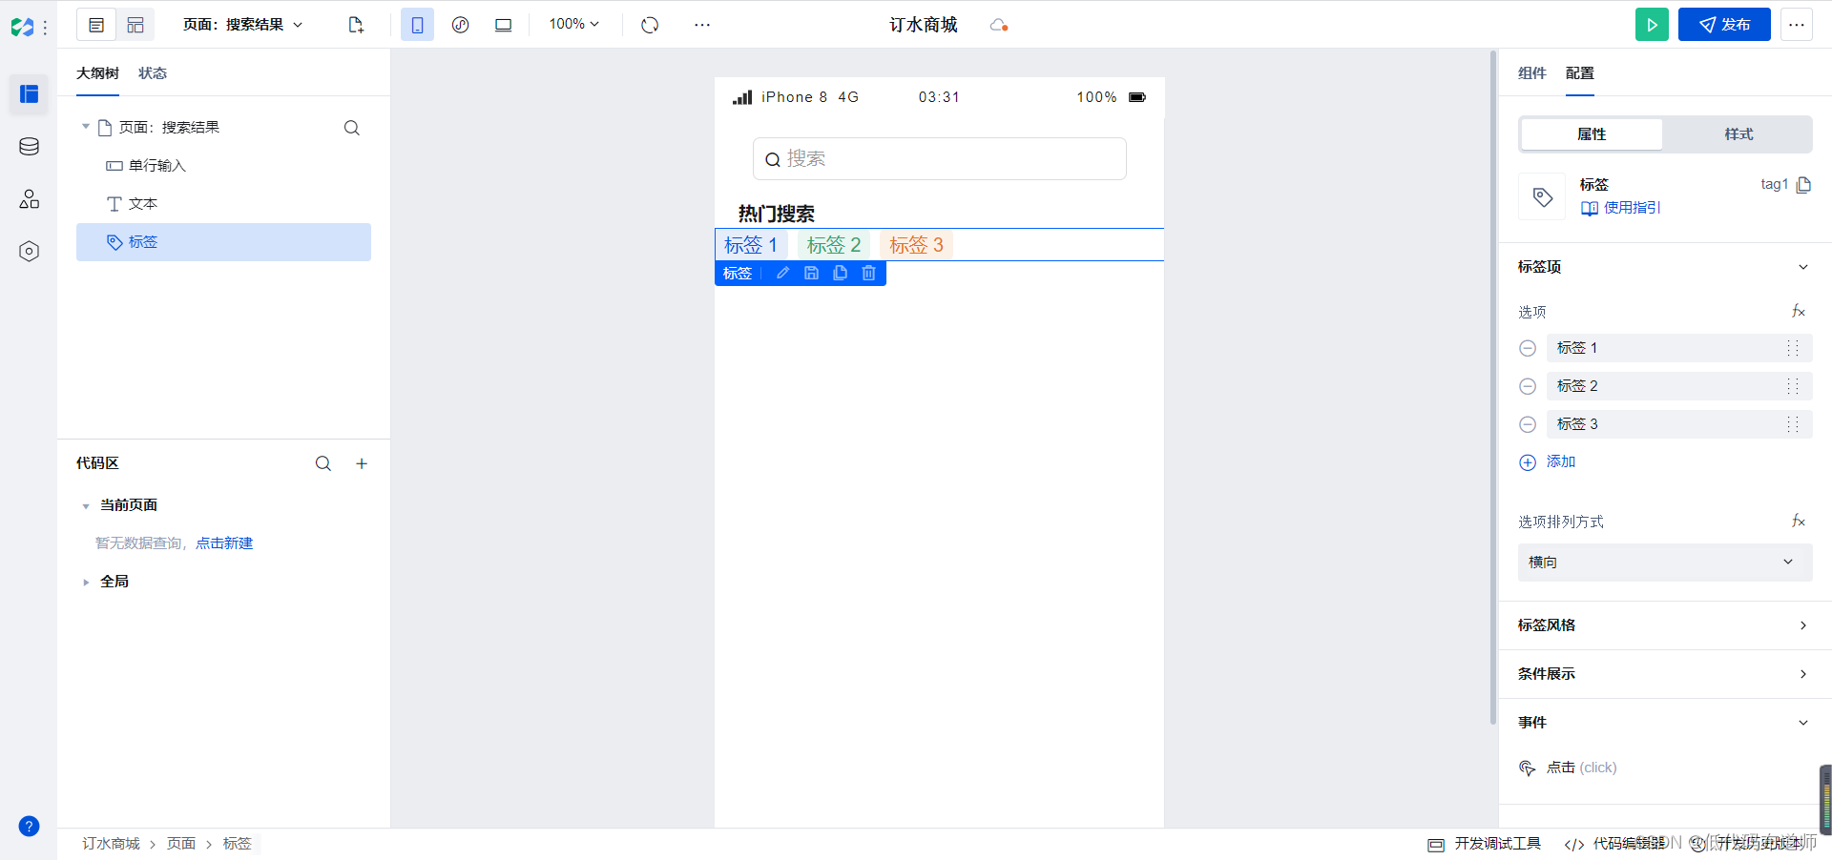Select 文本 in the outline tree

(x=223, y=204)
